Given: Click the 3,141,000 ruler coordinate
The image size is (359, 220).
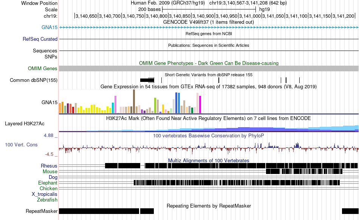Looking at the screenshot, I should click(x=249, y=16).
